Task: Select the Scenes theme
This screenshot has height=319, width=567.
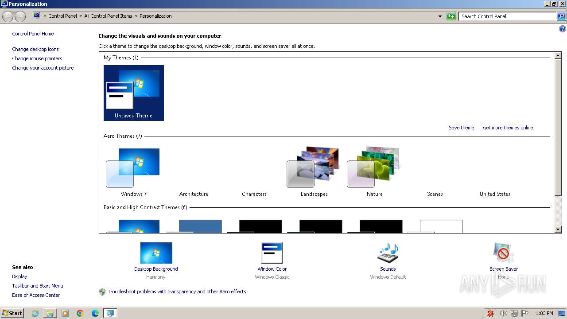Action: pos(435,171)
